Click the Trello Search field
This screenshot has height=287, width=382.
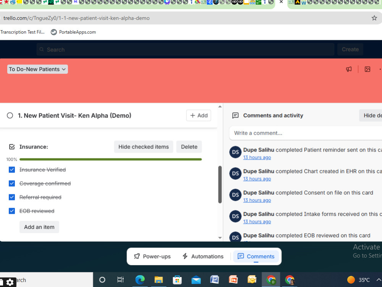click(x=185, y=49)
